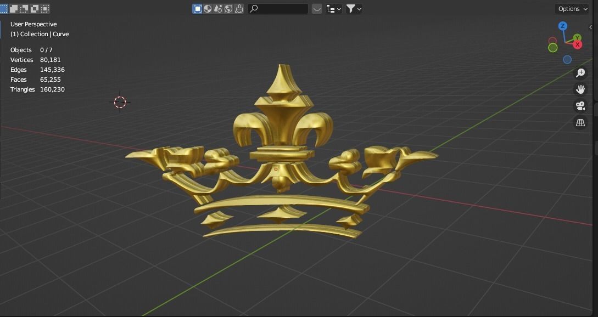Select the 'invert selection' mode icon
598x317 pixels.
coord(35,8)
